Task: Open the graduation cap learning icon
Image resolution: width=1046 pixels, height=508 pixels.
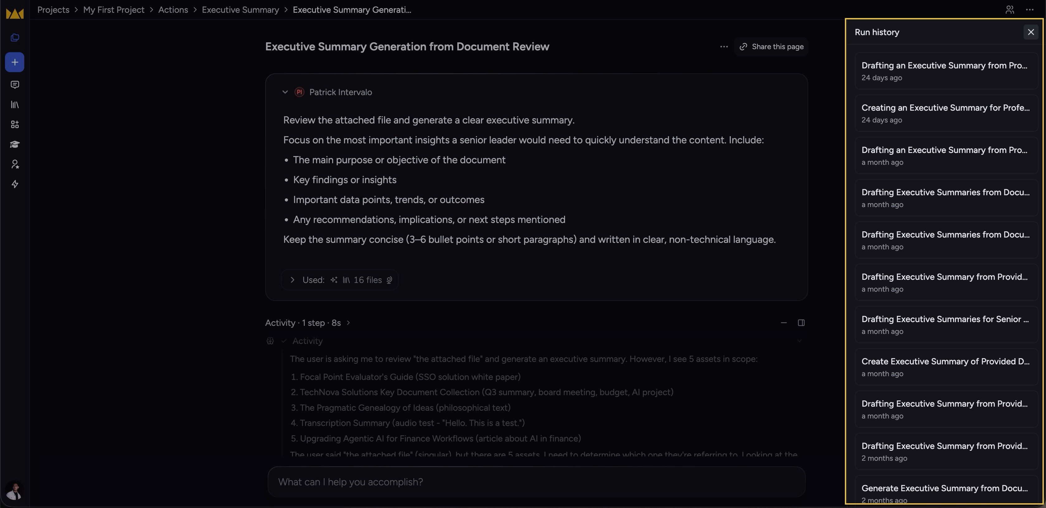Action: (15, 144)
